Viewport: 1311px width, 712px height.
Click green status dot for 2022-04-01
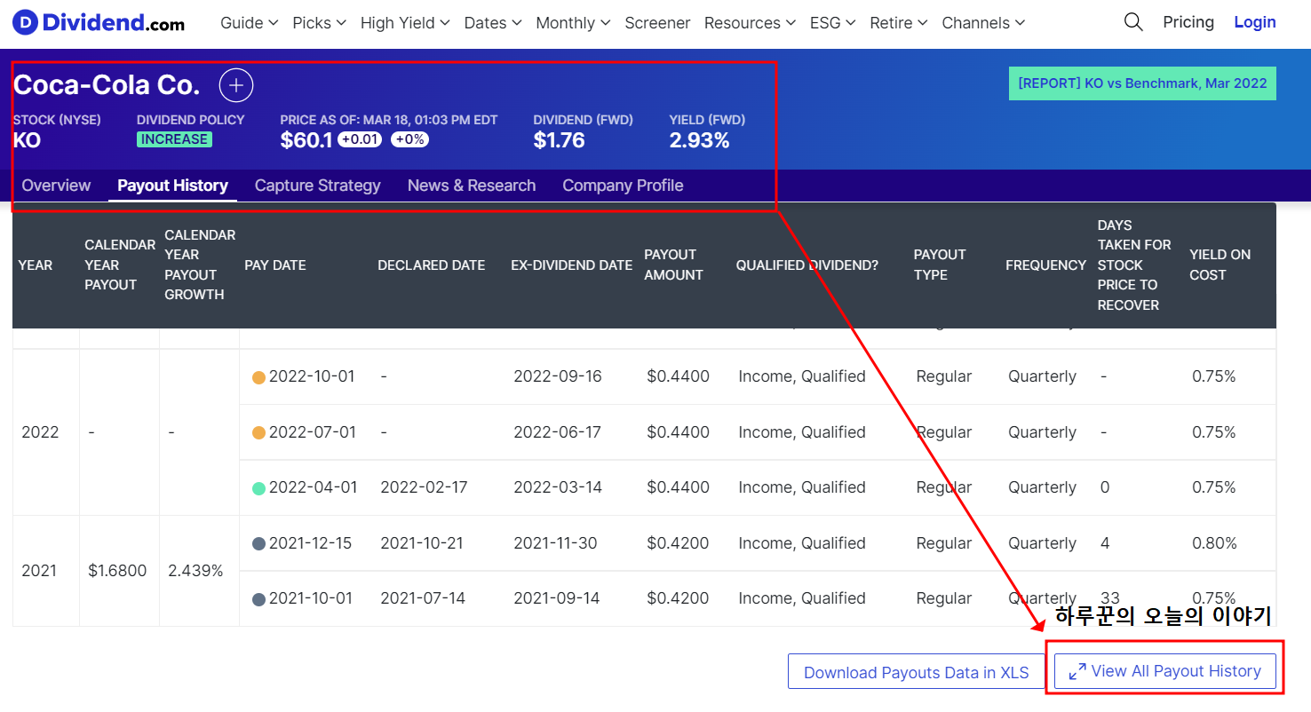pos(259,488)
